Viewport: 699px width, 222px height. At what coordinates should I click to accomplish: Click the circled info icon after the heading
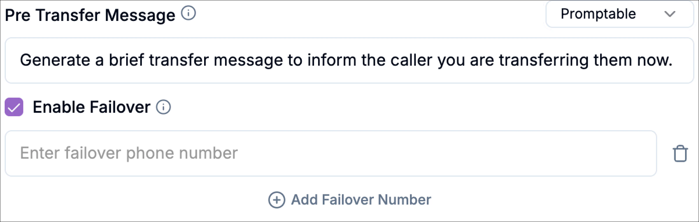(189, 12)
